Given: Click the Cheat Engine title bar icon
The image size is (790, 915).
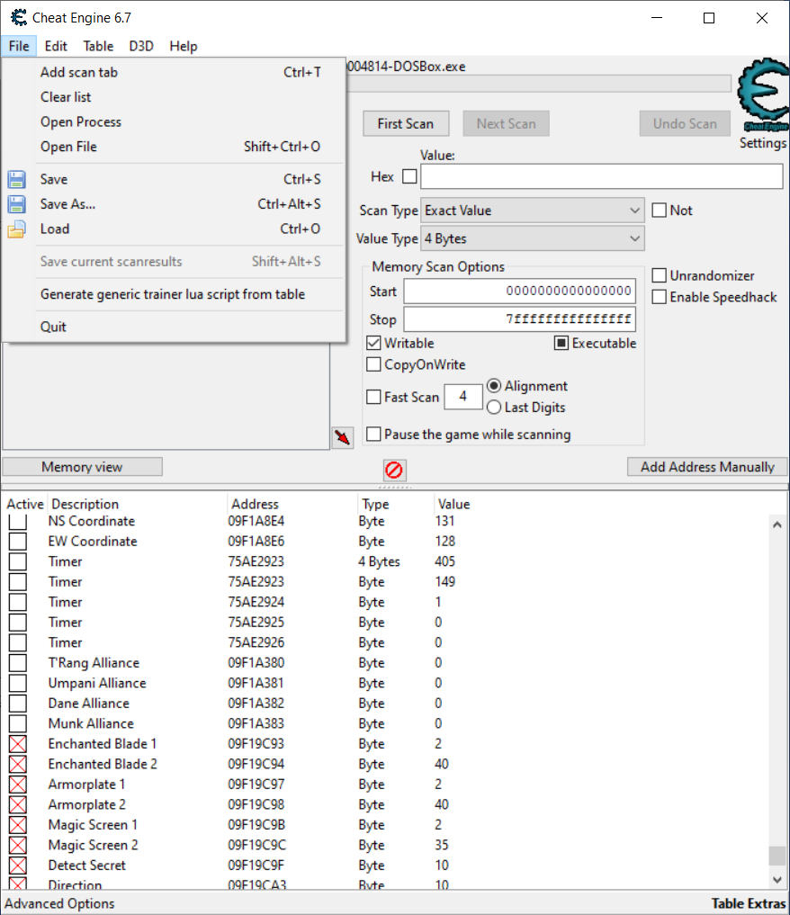Looking at the screenshot, I should point(18,18).
